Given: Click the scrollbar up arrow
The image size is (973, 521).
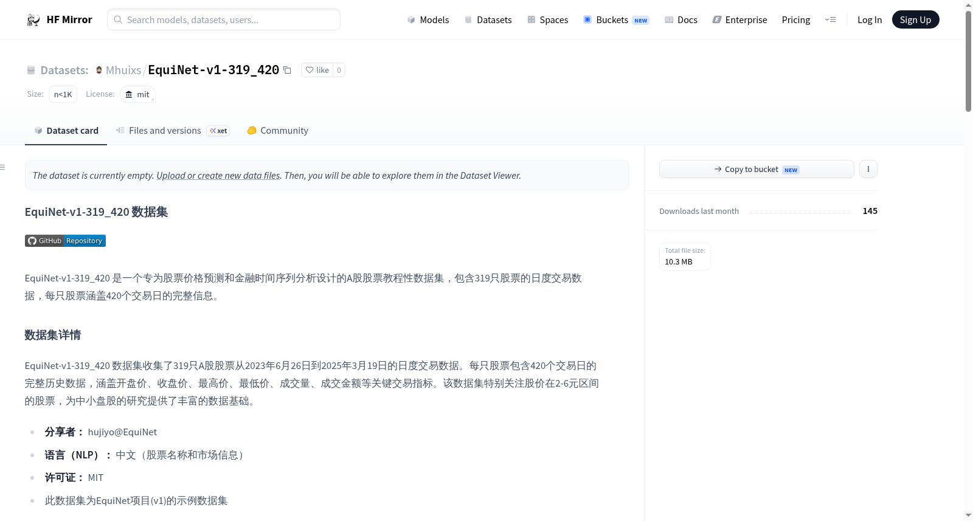Looking at the screenshot, I should (x=968, y=5).
